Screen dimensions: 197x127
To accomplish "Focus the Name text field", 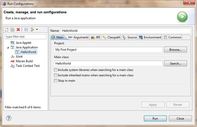I will coord(126,31).
